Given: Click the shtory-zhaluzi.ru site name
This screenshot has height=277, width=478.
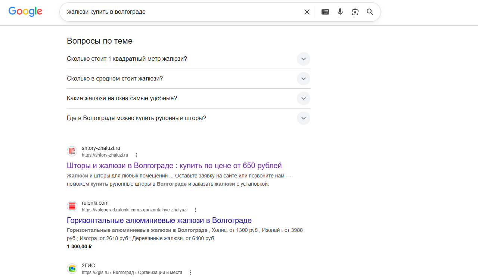Looking at the screenshot, I should click(101, 148).
